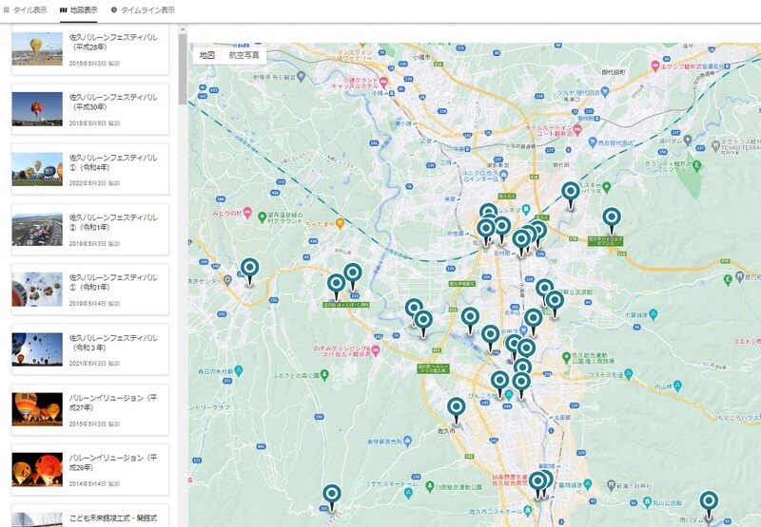The width and height of the screenshot is (761, 527).
Task: Click コスモス街道 attraction icon
Action: pyautogui.click(x=629, y=373)
